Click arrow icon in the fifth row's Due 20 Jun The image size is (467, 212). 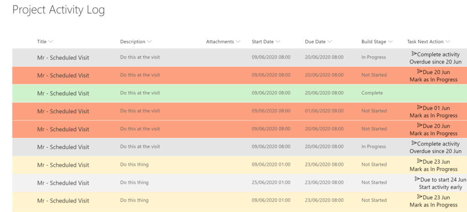point(420,125)
